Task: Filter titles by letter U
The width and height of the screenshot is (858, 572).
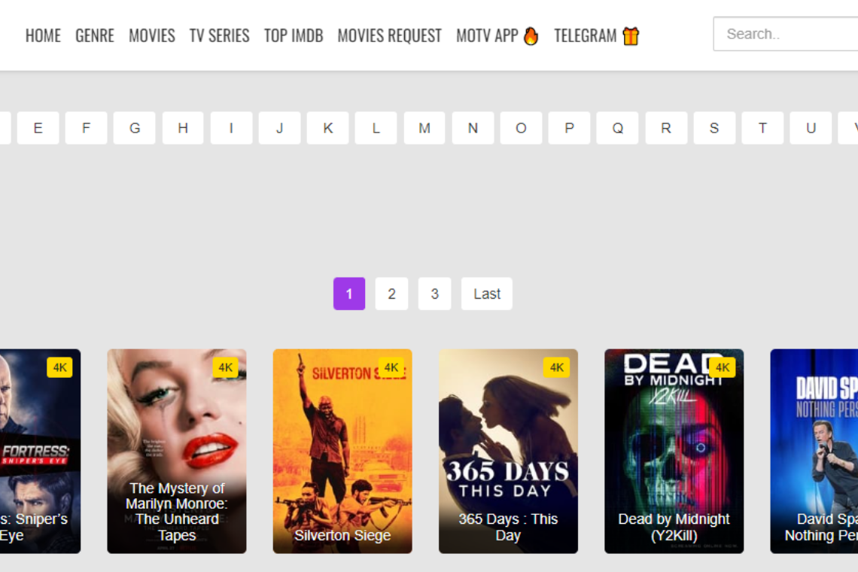Action: coord(811,128)
